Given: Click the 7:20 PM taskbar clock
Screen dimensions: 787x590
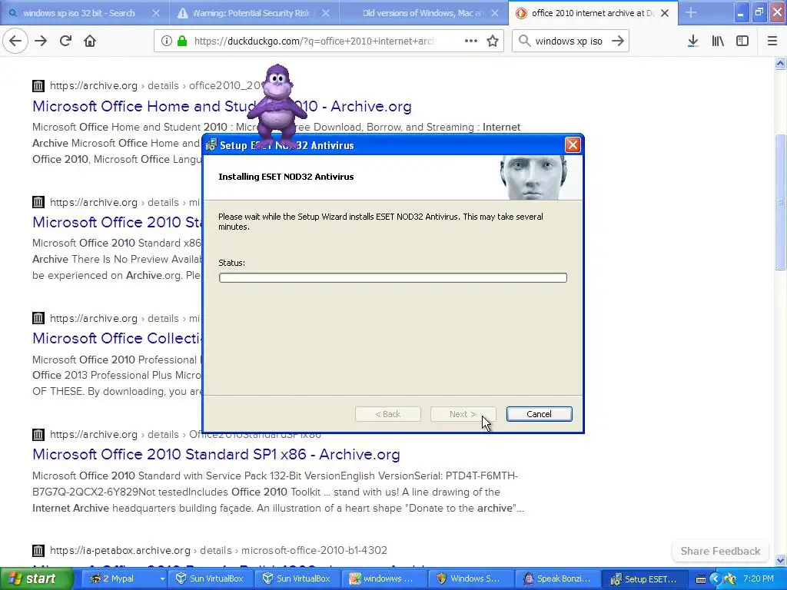Looking at the screenshot, I should click(759, 578).
